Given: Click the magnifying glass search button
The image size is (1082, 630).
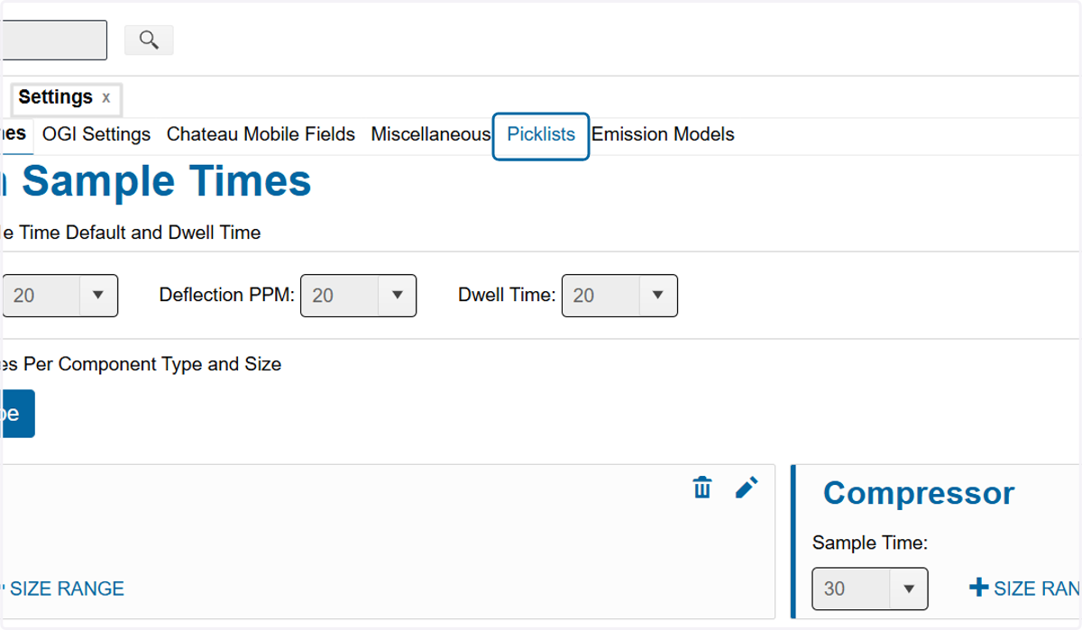Looking at the screenshot, I should click(x=149, y=40).
